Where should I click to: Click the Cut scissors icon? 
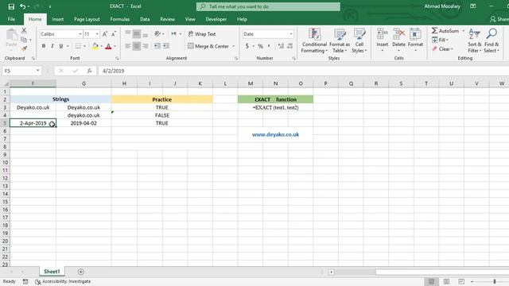[24, 31]
